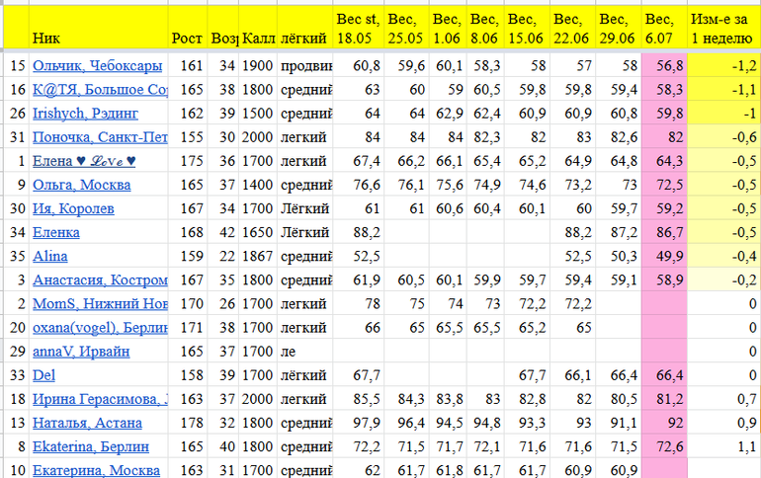Follow the Ольга, Москва link
Screen dimensions: 761x478
point(81,185)
